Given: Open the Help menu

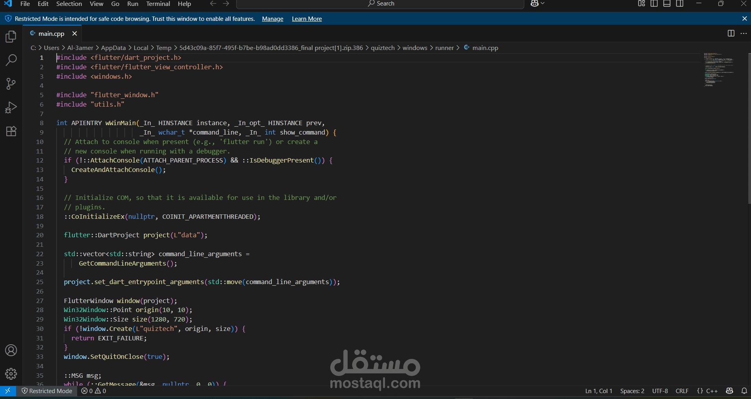Looking at the screenshot, I should 184,4.
